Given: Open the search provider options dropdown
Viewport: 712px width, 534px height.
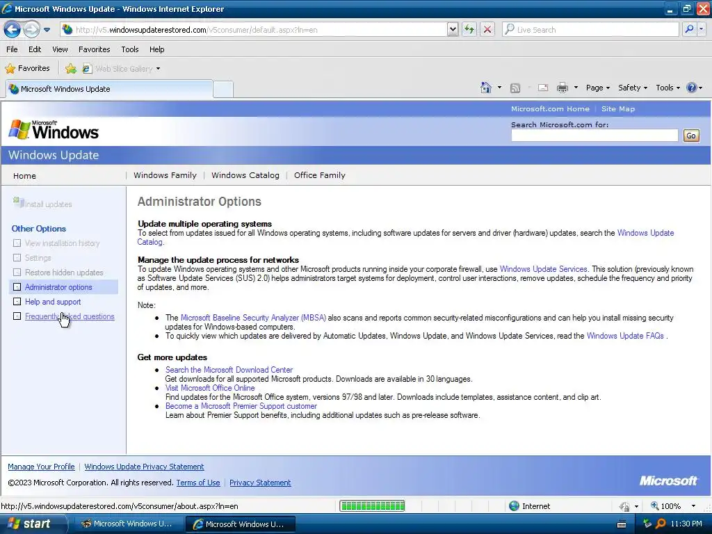Looking at the screenshot, I should point(702,29).
